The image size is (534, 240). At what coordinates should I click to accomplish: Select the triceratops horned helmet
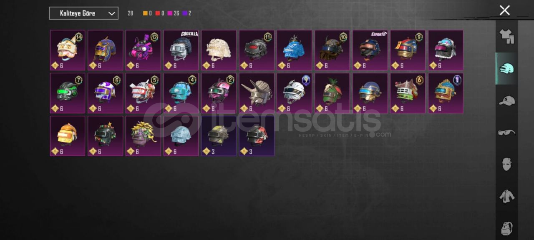257,93
